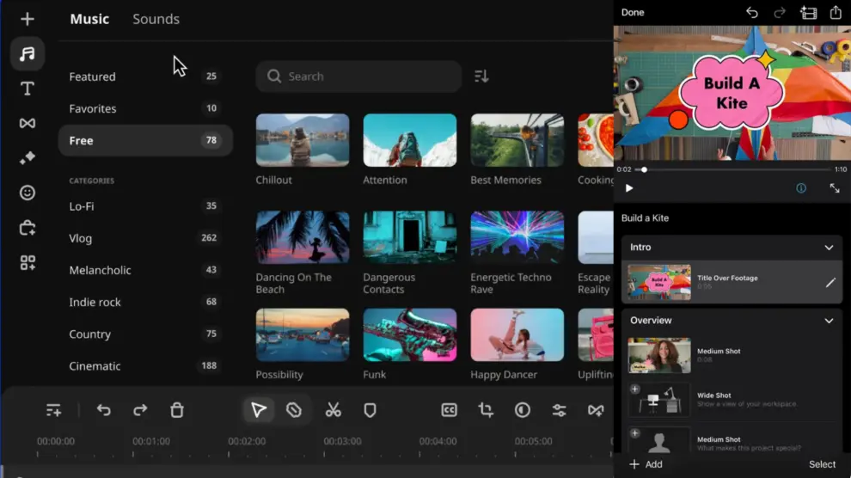
Task: Open the sort order dropdown
Action: tap(481, 77)
